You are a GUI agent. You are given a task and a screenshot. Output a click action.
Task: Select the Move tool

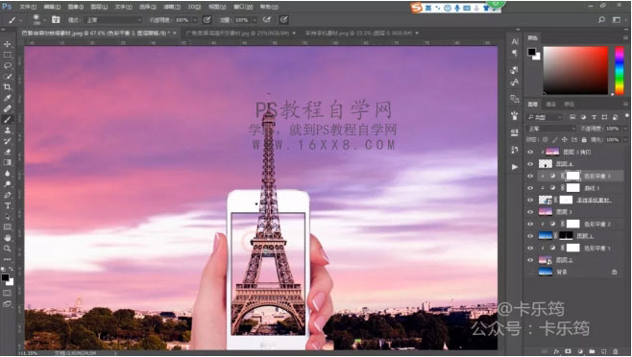[8, 44]
